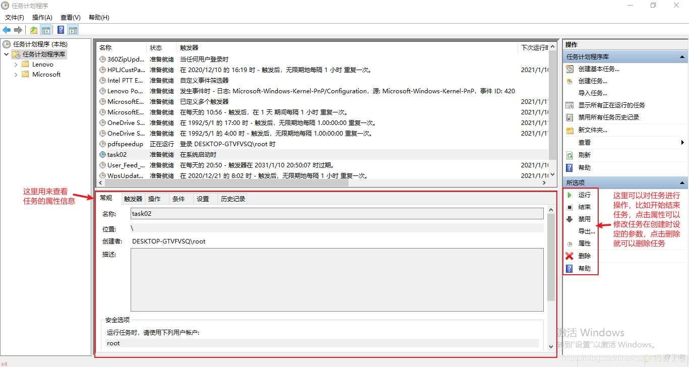689x367 pixels.
Task: Click the green 刷新 icon
Action: point(570,155)
